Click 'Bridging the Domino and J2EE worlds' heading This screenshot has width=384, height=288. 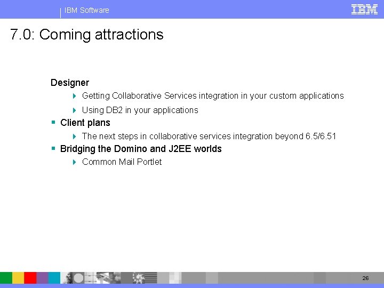[x=141, y=149]
